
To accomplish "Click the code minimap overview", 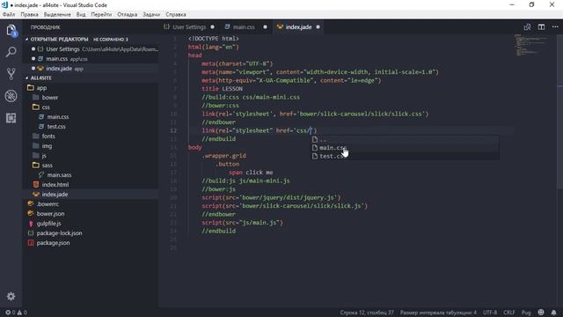I will click(530, 45).
